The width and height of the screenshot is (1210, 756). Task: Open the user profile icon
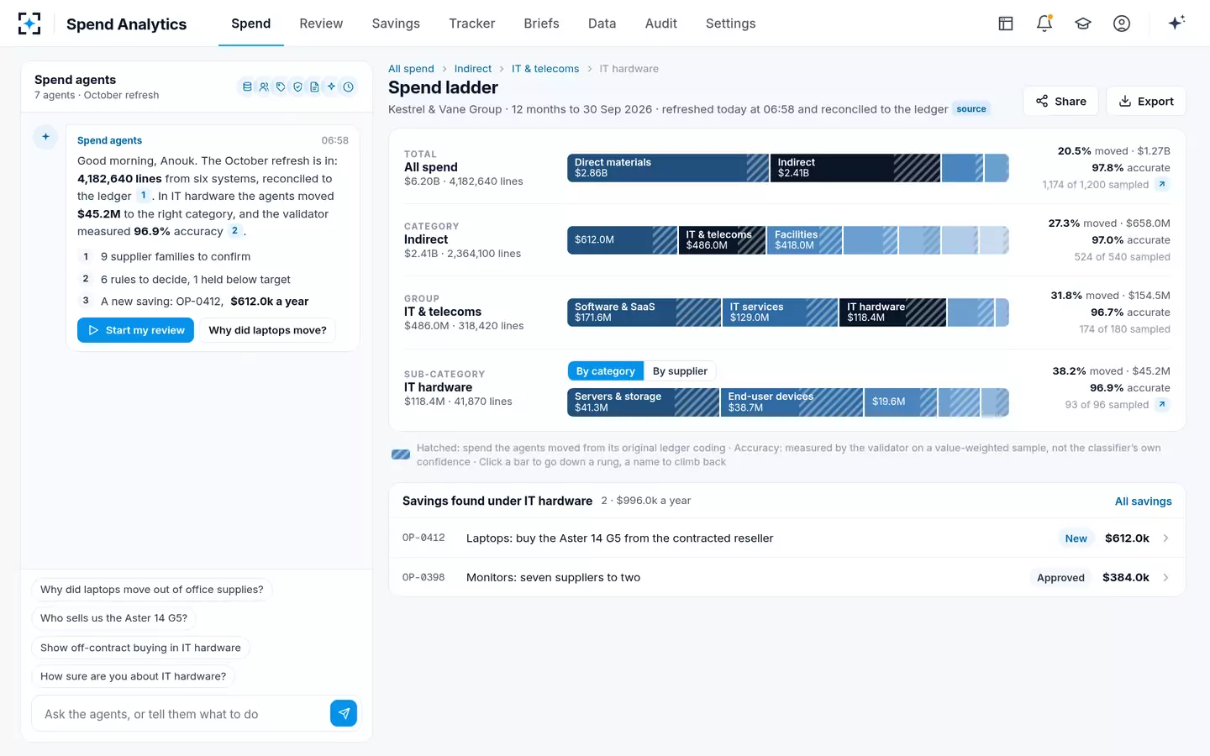[1122, 24]
